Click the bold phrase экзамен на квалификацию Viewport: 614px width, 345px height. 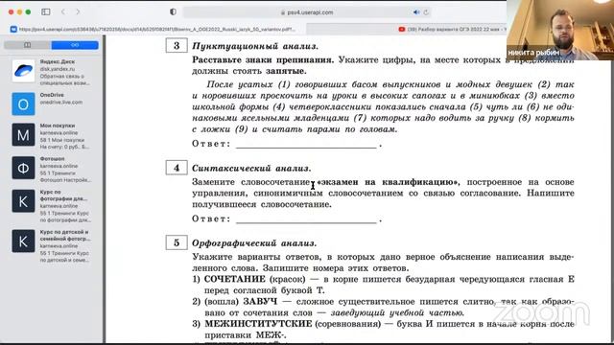389,182
